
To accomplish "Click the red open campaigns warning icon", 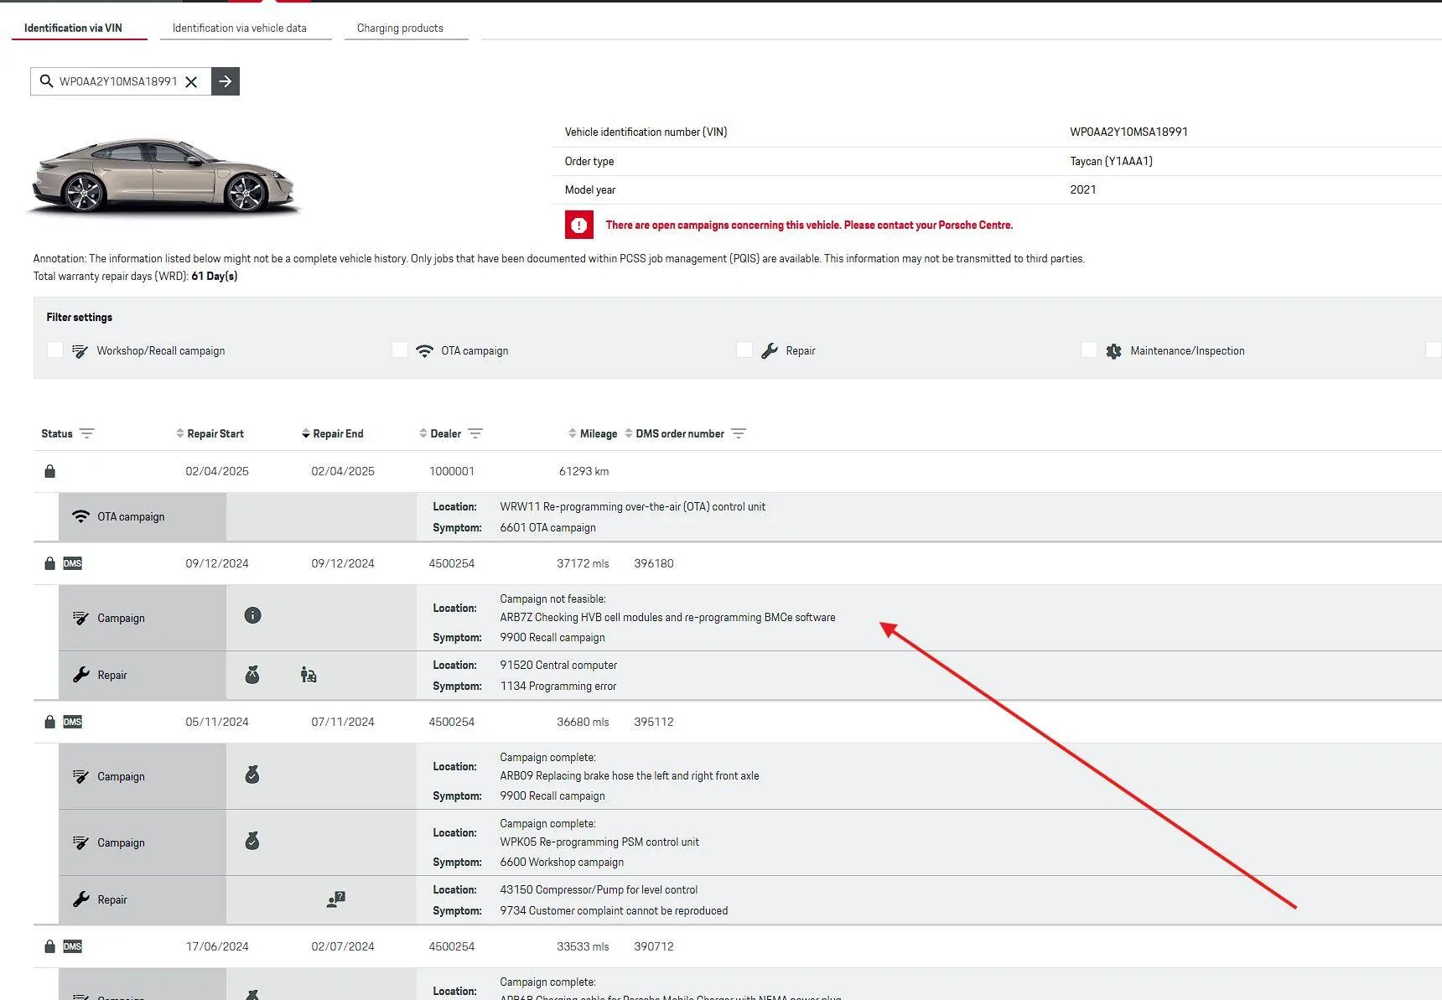I will (x=578, y=225).
